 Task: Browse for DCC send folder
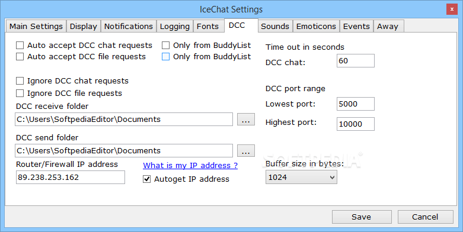(246, 151)
